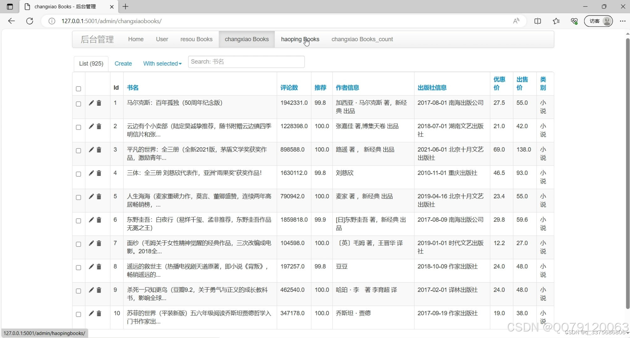
Task: Open the Read aloud icon in address bar
Action: pyautogui.click(x=516, y=21)
